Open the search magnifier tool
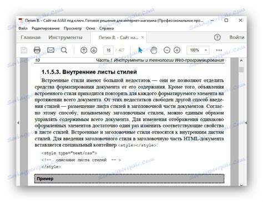This screenshot has width=263, height=202. click(x=64, y=50)
